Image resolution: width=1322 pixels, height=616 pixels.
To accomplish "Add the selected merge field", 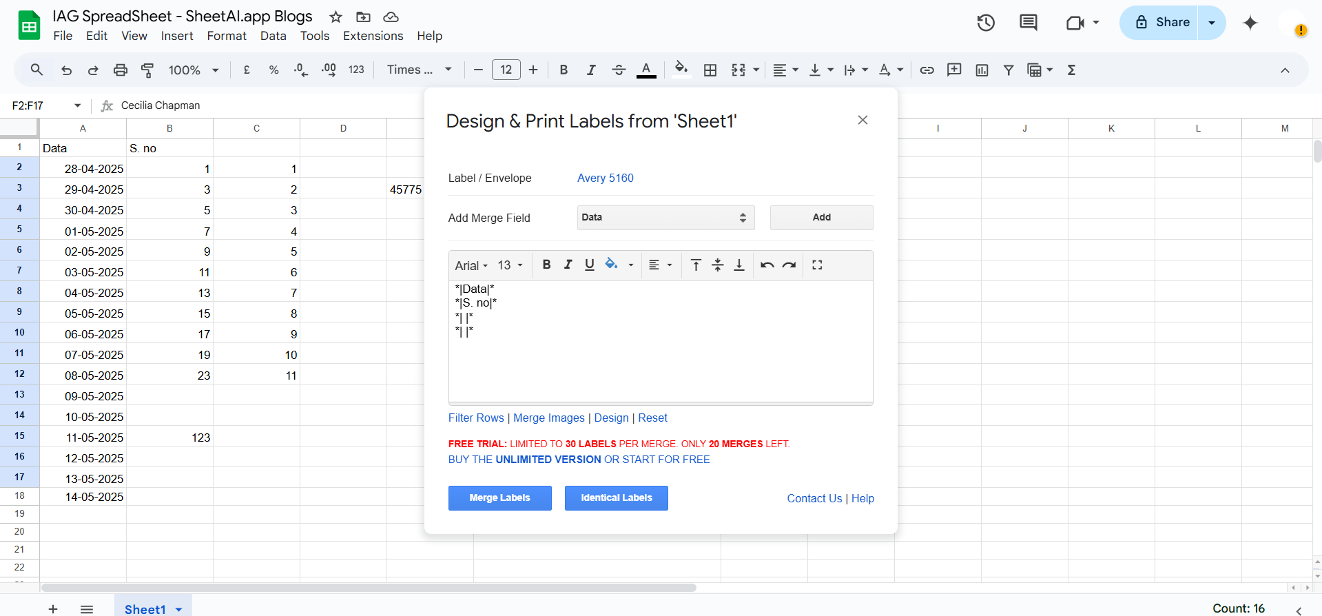I will click(x=822, y=218).
